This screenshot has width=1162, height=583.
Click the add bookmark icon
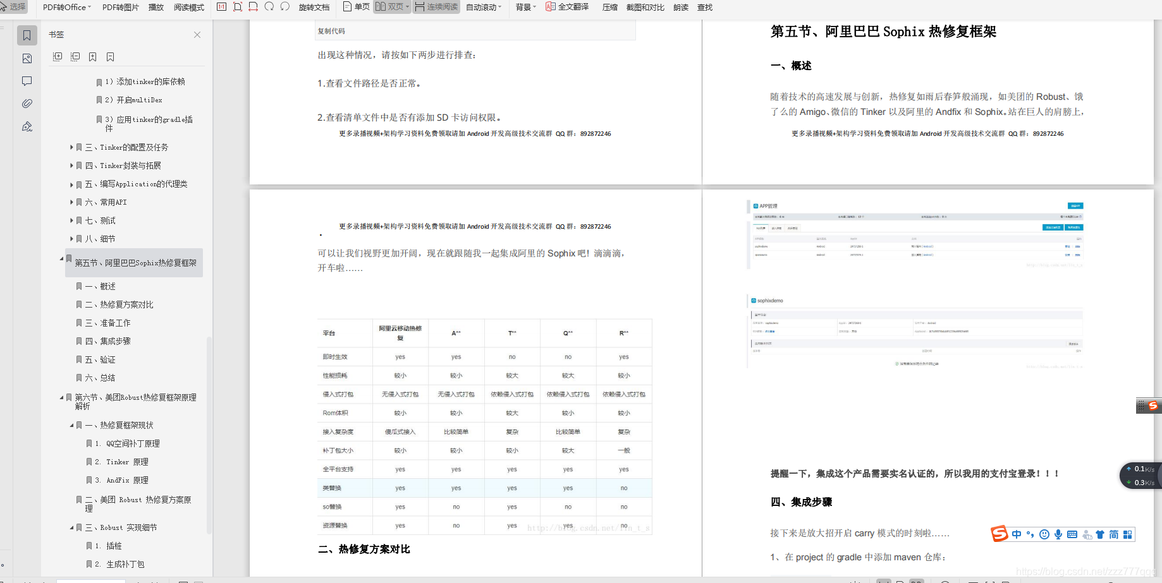[x=93, y=57]
